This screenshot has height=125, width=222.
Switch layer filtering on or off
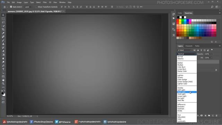click(212, 50)
